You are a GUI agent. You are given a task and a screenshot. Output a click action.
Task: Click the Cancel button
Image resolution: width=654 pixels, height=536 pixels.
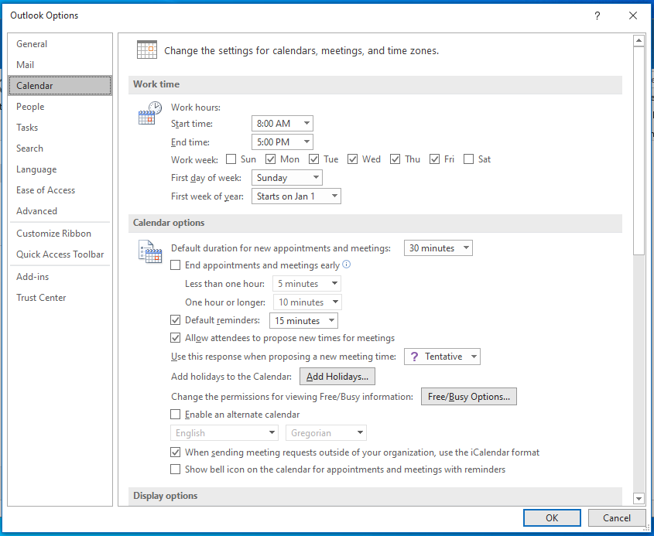click(616, 517)
